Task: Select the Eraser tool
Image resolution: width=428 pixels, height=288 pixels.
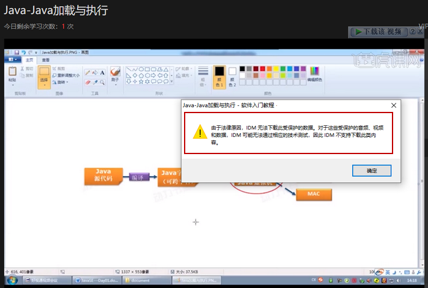Action: point(87,82)
